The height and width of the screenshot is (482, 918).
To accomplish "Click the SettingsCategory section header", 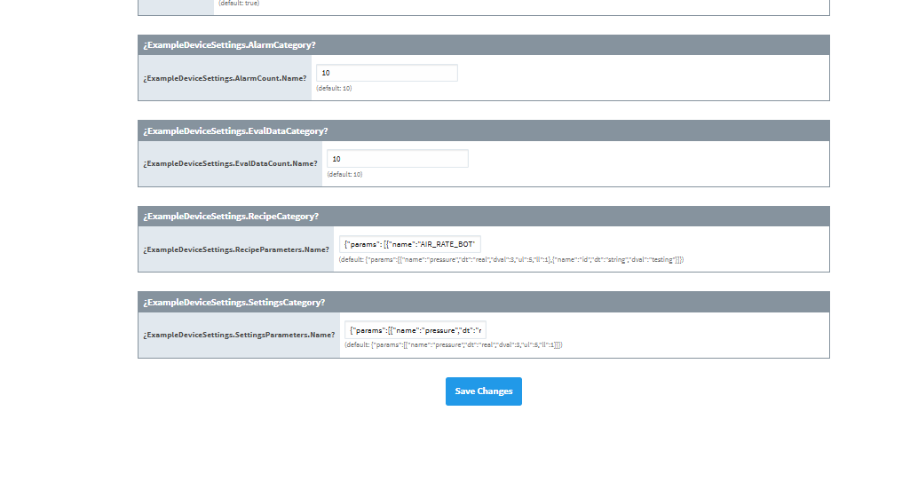I will tap(484, 302).
